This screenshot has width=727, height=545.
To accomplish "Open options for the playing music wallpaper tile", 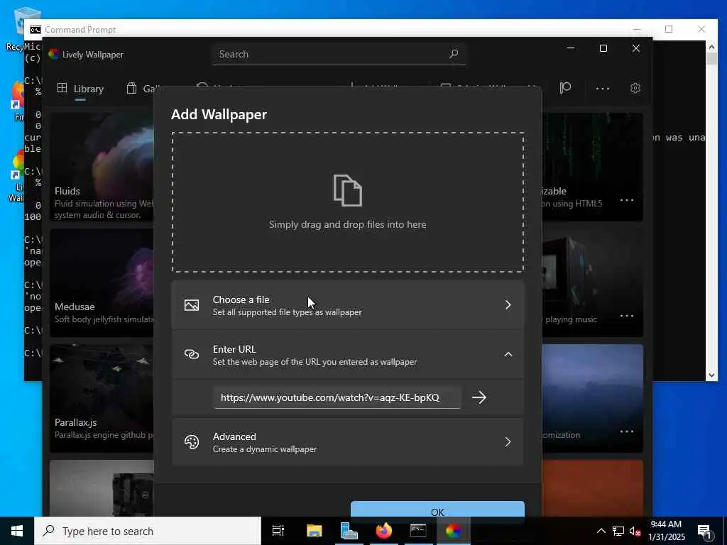I will click(x=627, y=316).
